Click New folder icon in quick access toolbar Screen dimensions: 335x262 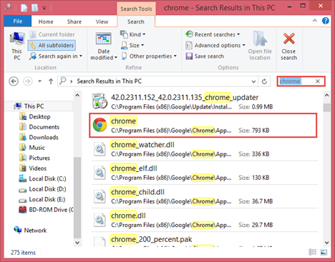[x=35, y=8]
